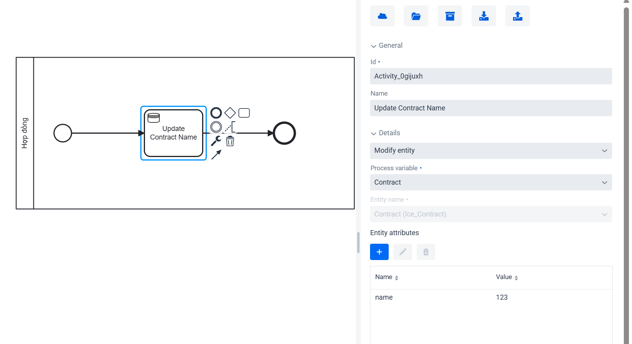Click the archive box icon button
Viewport: 632px width, 344px height.
tap(450, 16)
